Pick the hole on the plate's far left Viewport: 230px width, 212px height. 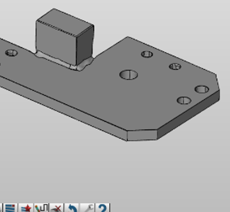click(12, 53)
